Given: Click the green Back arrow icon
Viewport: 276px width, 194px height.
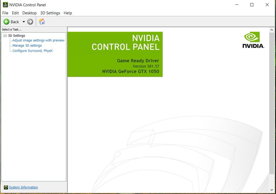Looking at the screenshot, I should [x=6, y=22].
